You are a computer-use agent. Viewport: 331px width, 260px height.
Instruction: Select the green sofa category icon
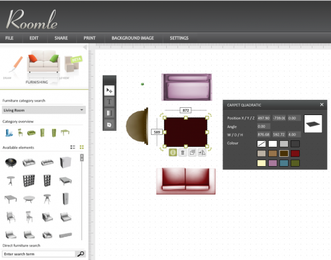tap(31, 133)
